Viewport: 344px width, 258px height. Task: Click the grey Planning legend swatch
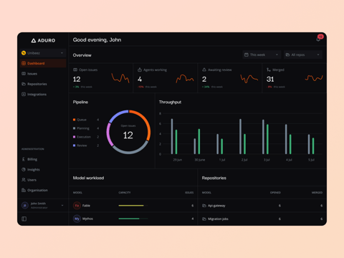(75, 128)
